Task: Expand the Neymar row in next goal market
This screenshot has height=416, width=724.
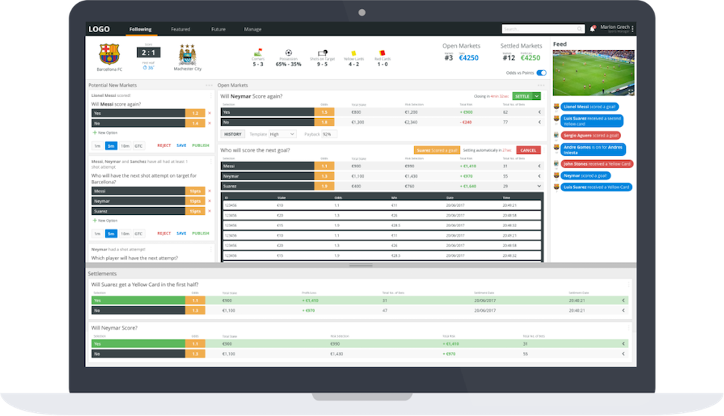Action: pyautogui.click(x=540, y=176)
